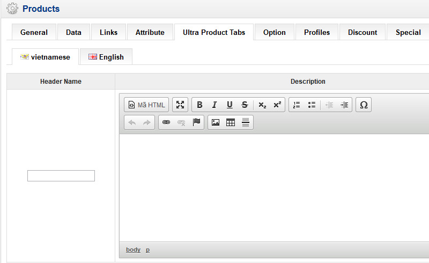Apply italic formatting
The height and width of the screenshot is (263, 429).
(214, 105)
